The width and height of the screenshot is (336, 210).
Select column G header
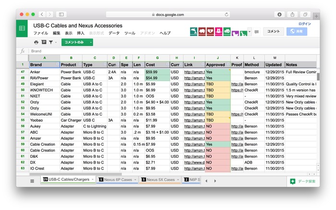pos(157,58)
